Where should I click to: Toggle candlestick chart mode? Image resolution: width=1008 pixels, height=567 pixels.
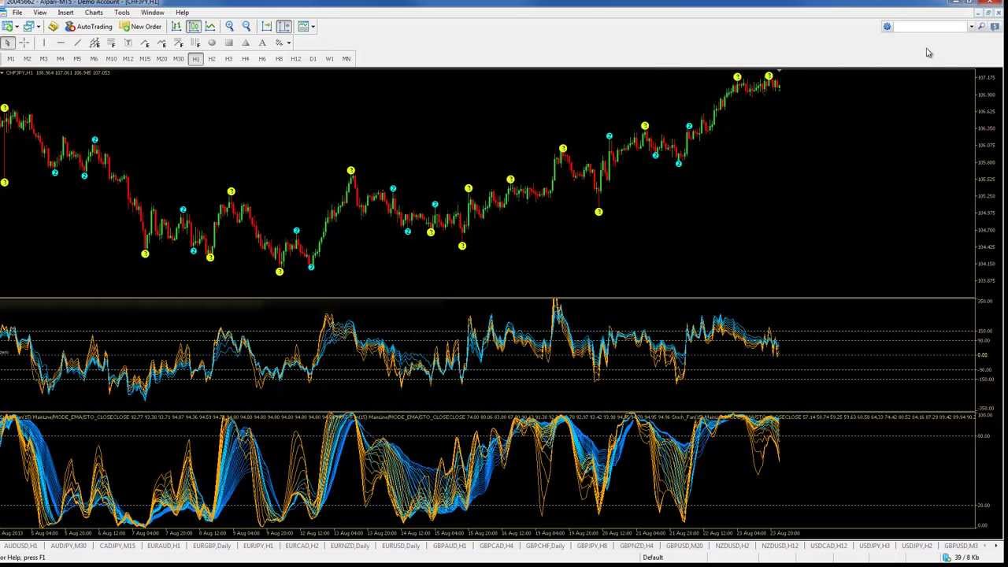tap(194, 27)
